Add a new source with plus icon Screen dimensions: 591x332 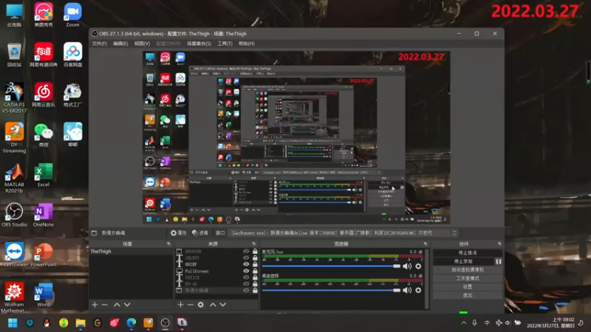coord(180,305)
